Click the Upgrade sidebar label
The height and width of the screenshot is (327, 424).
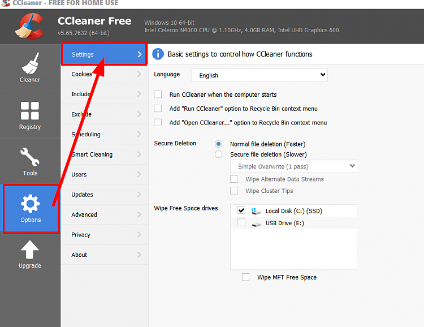[30, 265]
